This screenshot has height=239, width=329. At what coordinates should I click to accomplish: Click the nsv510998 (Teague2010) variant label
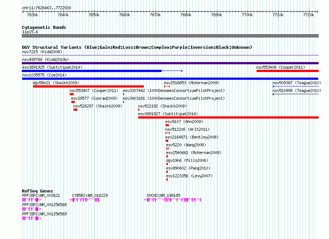coord(297,91)
